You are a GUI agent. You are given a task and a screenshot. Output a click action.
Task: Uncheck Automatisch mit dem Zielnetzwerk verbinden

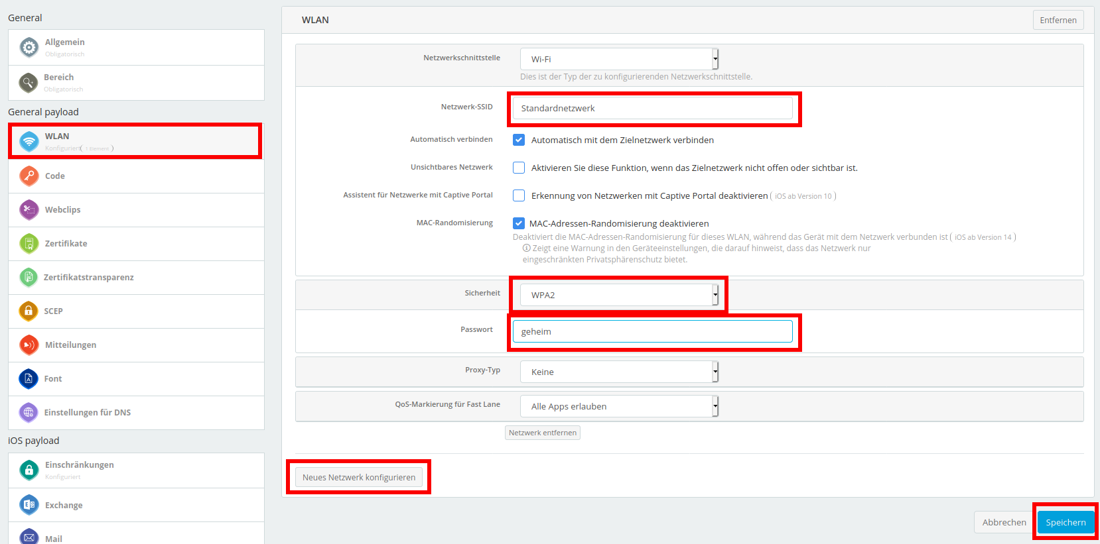(x=519, y=140)
